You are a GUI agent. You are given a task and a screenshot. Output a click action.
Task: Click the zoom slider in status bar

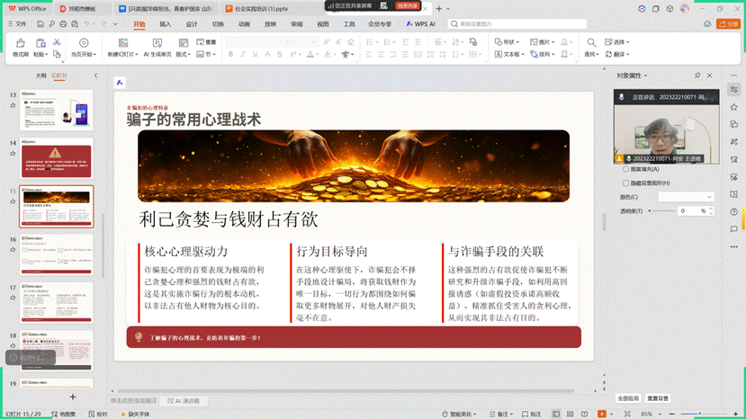tap(699, 415)
